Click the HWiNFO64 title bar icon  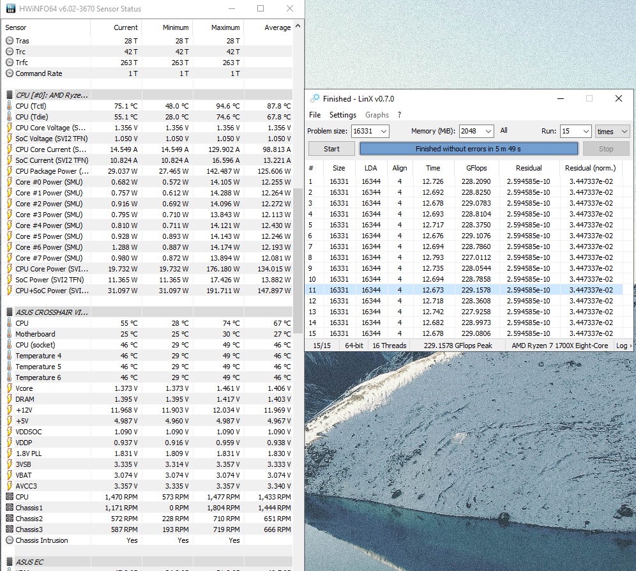click(x=10, y=9)
